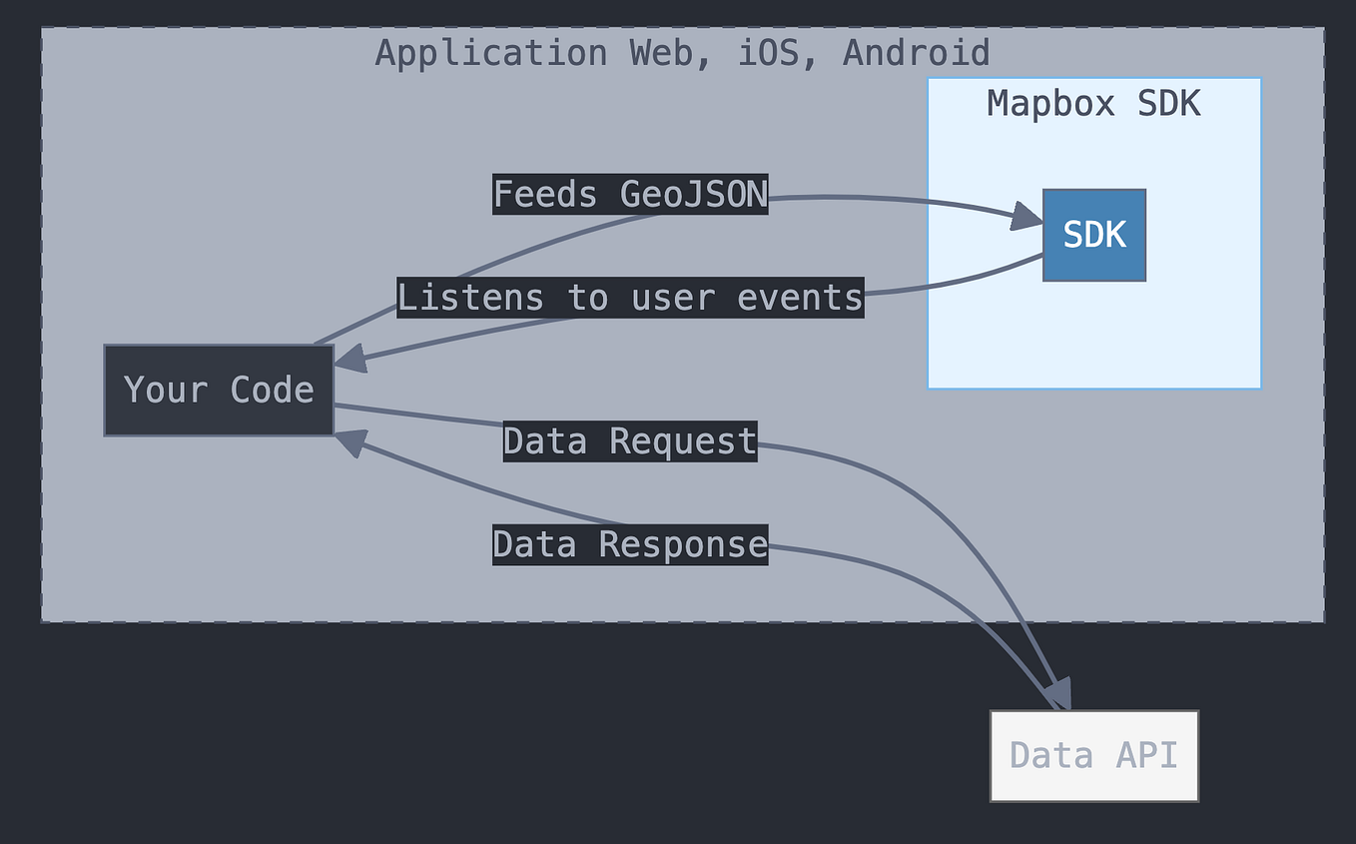1356x844 pixels.
Task: Click the blue SDK icon box
Action: tap(1093, 235)
